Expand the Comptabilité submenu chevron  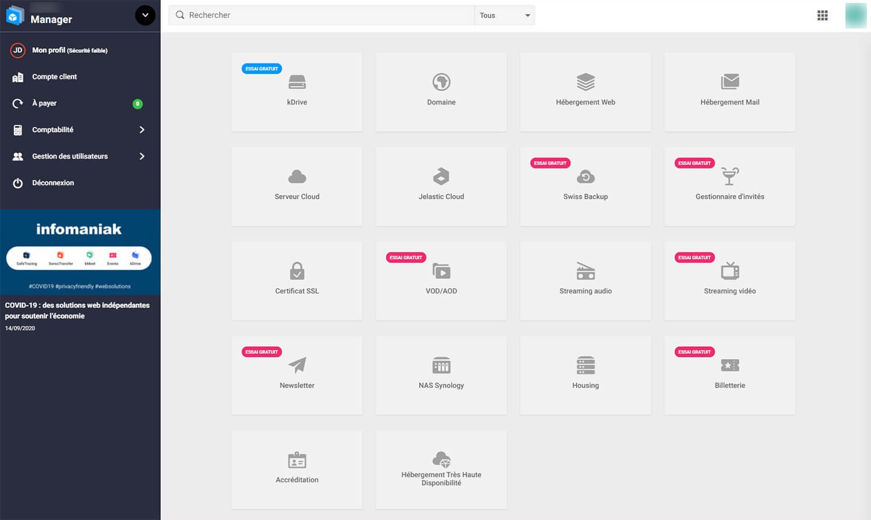click(x=142, y=130)
